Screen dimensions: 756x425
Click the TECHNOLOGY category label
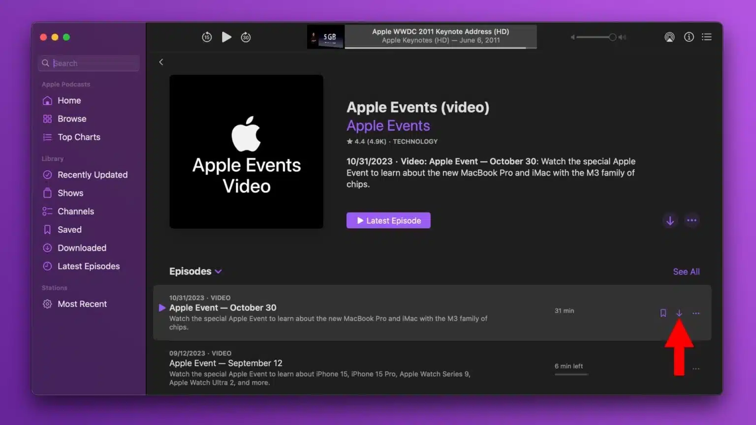pyautogui.click(x=415, y=142)
